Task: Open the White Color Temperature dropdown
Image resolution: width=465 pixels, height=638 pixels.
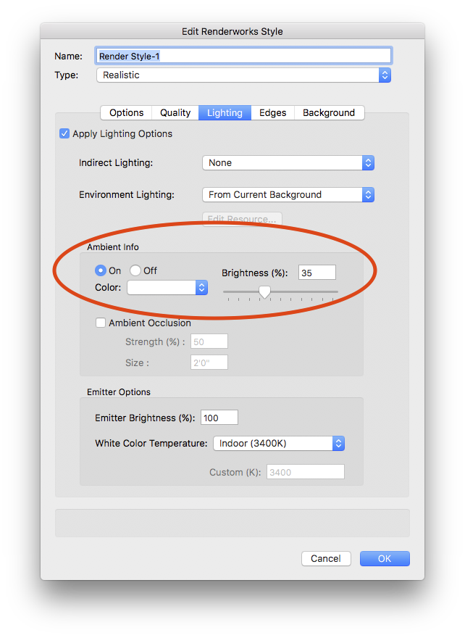Action: (x=278, y=443)
